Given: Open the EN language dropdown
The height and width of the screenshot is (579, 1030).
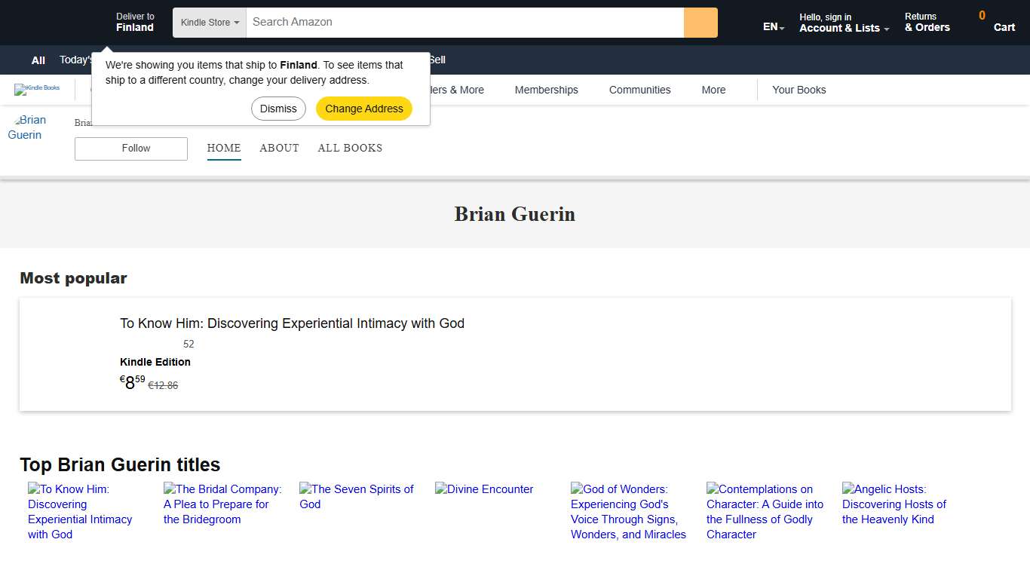Looking at the screenshot, I should click(x=771, y=26).
